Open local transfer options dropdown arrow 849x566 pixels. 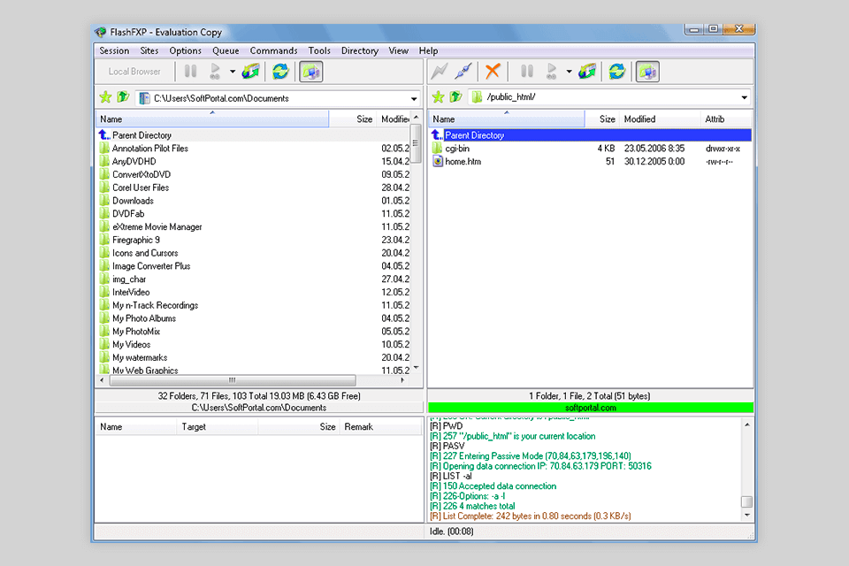(x=233, y=72)
